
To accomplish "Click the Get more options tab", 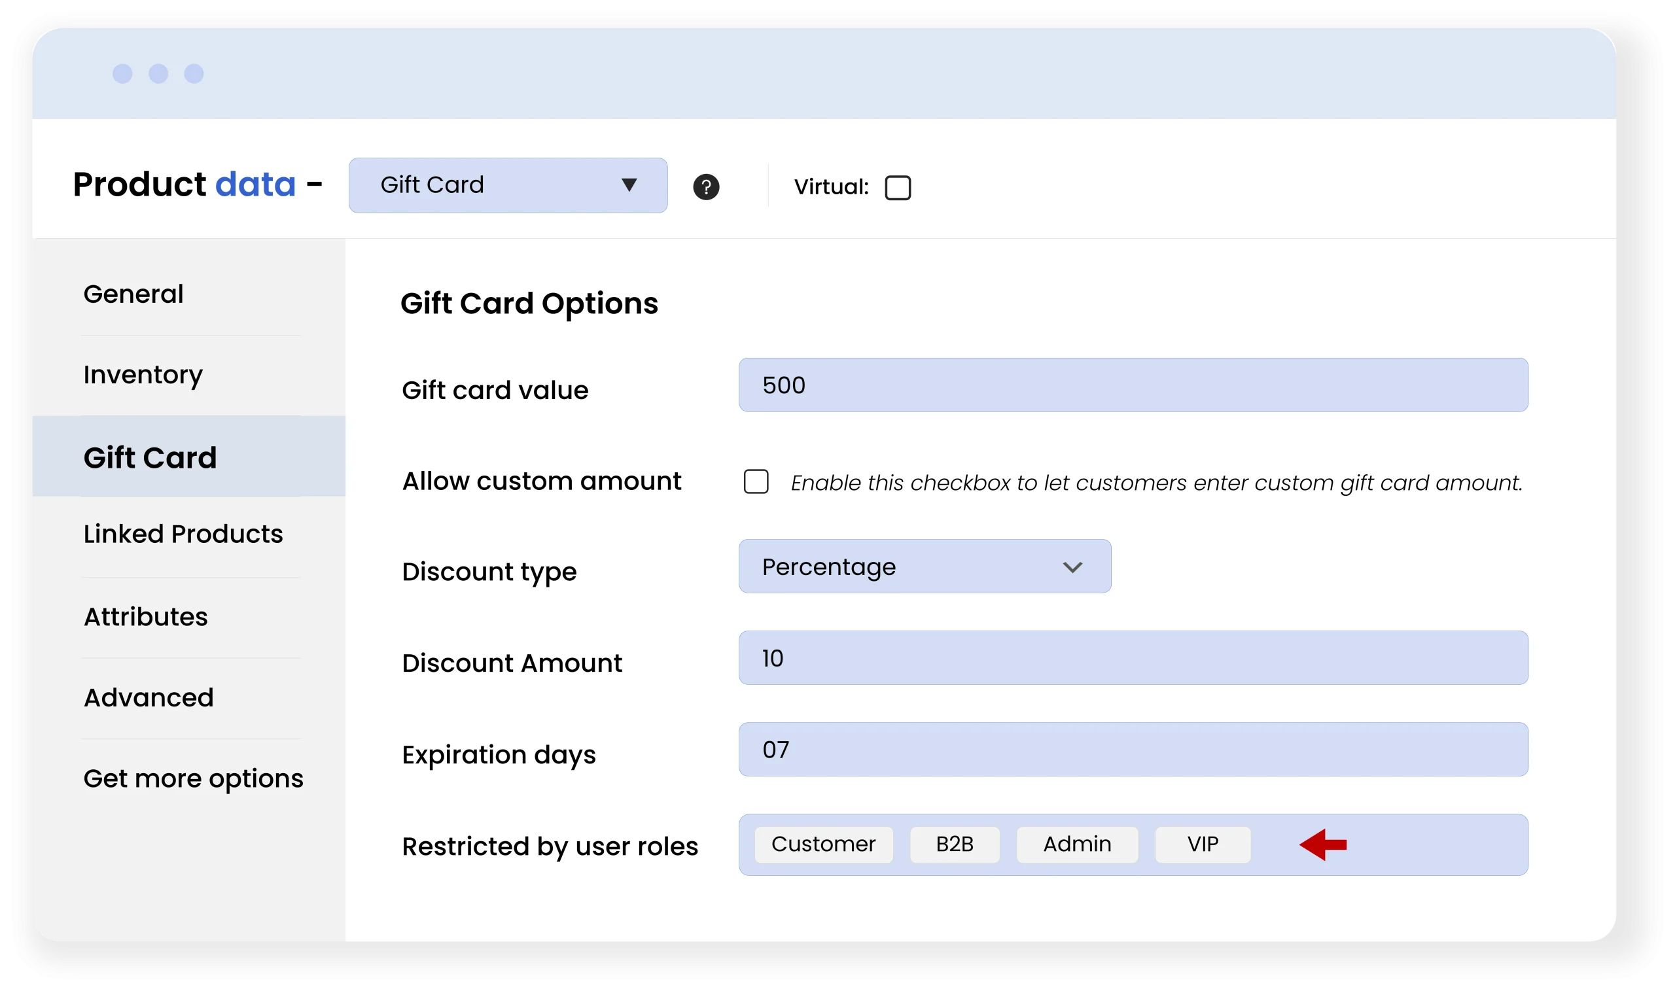I will [x=193, y=778].
